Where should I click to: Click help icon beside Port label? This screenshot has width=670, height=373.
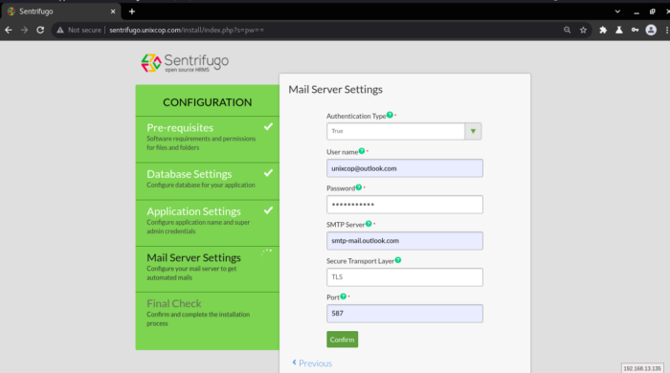click(x=343, y=296)
